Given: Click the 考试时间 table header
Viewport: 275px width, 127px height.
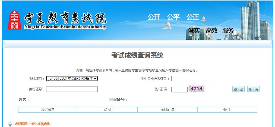Looking at the screenshot, I should pos(167,110).
